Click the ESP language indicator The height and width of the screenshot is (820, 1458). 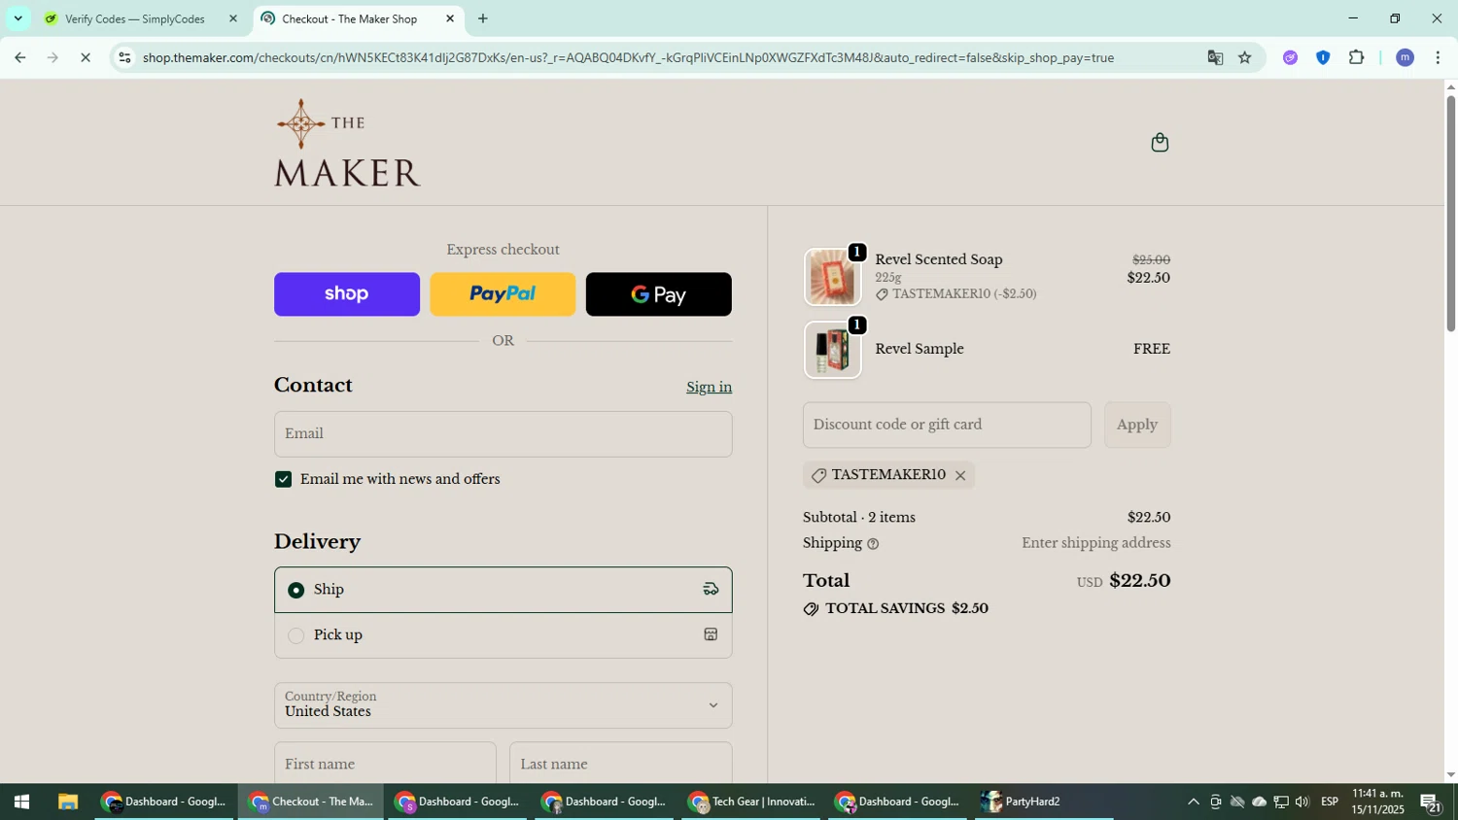tap(1330, 802)
